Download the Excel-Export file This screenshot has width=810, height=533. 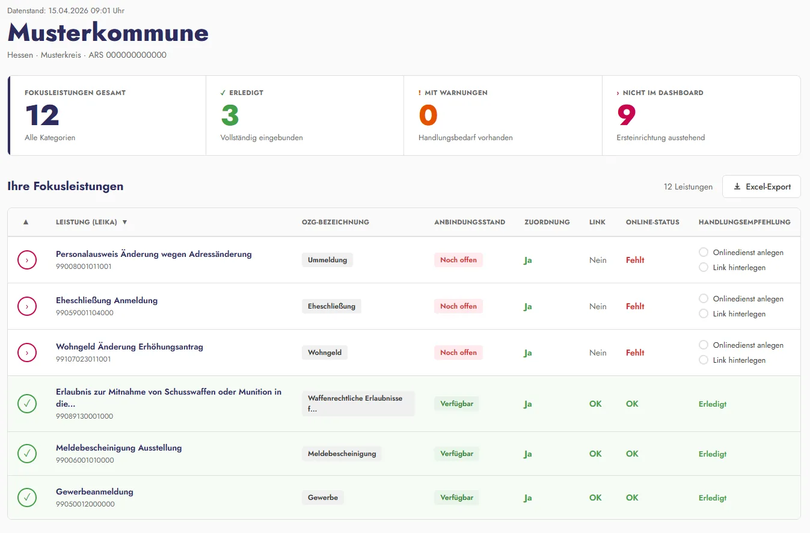761,186
